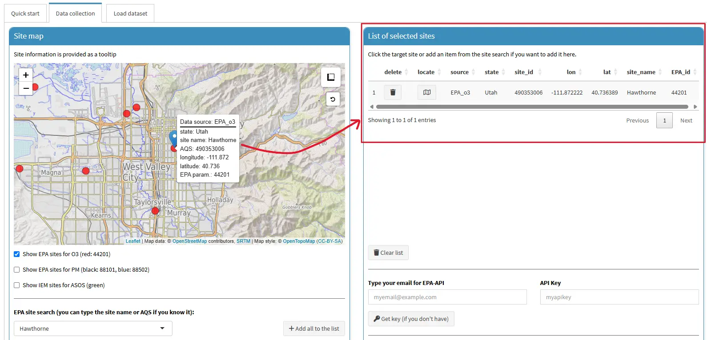Click the map area selection icon
Screen dimensions: 707x340
click(331, 77)
